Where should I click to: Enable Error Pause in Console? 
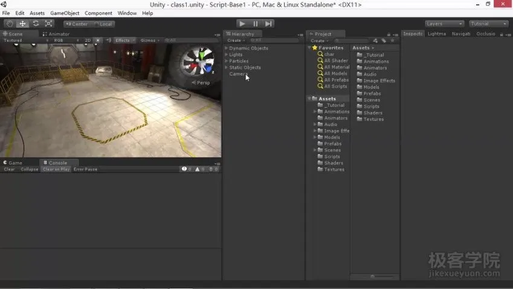(85, 169)
